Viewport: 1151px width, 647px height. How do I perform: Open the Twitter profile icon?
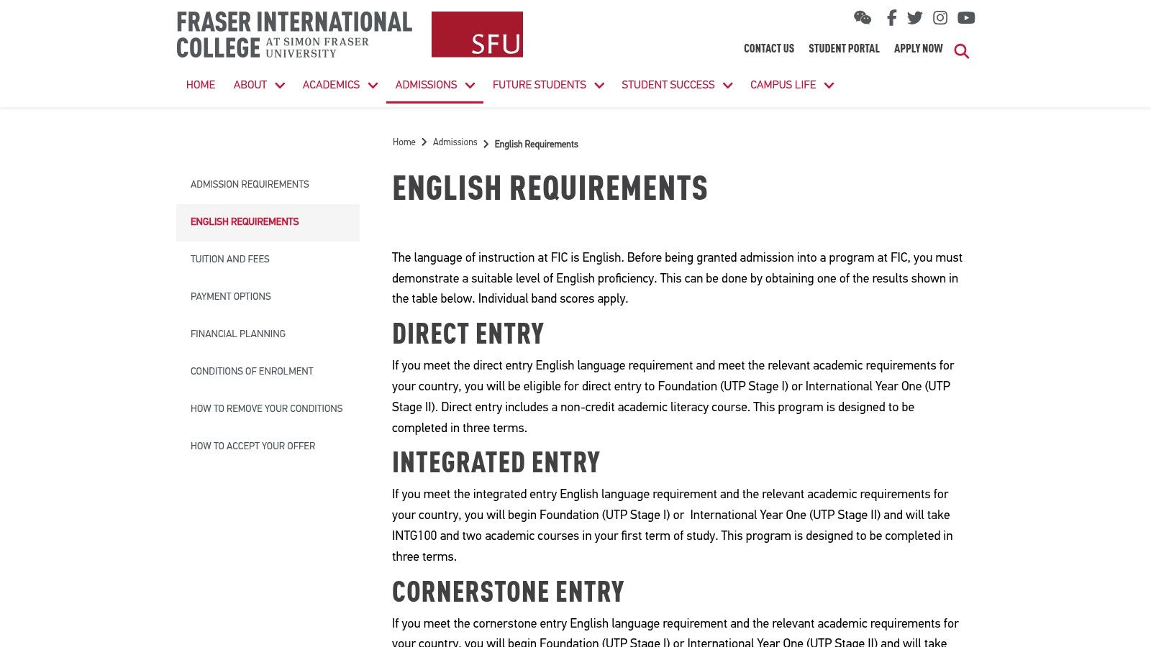915,18
